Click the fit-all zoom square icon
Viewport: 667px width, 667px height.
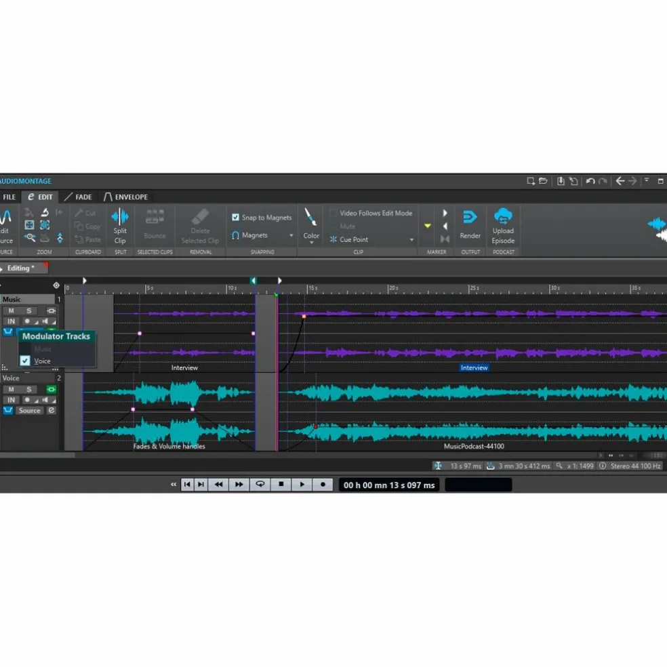[29, 225]
